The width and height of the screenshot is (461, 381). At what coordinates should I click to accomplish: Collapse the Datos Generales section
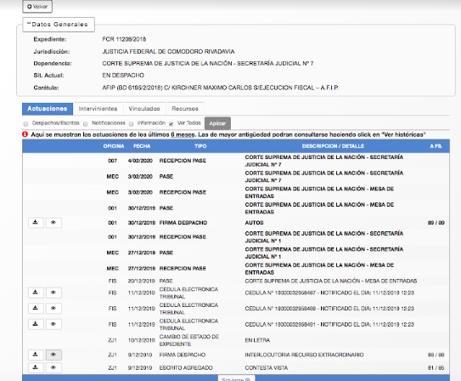click(59, 25)
